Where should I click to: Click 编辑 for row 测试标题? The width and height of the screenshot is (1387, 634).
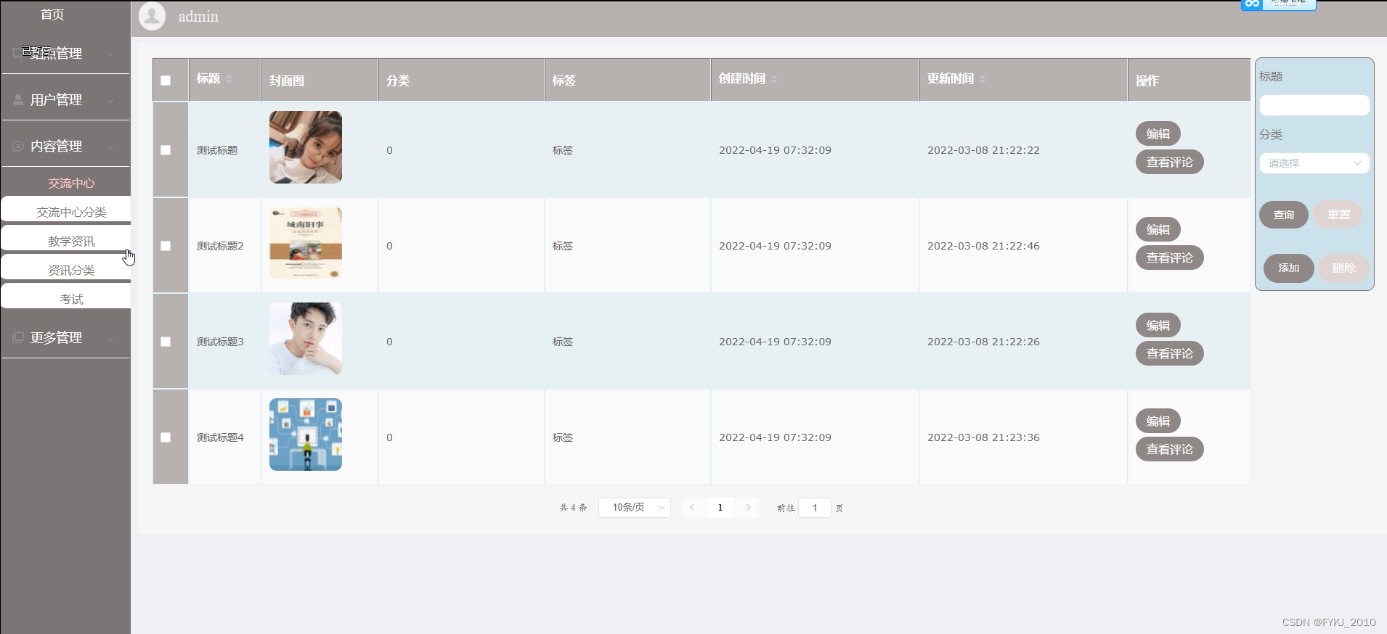pyautogui.click(x=1158, y=133)
